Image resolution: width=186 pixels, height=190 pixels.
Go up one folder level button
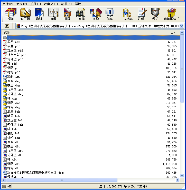tap(7, 26)
